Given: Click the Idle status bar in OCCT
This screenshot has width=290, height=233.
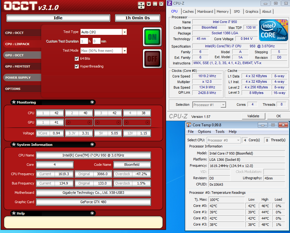Looking at the screenshot, I should (x=58, y=18).
